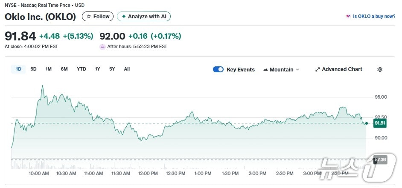Open the 'Is OKLO a buy now?' link

point(374,17)
